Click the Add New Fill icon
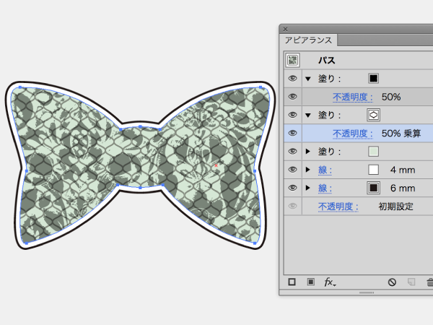 point(310,282)
